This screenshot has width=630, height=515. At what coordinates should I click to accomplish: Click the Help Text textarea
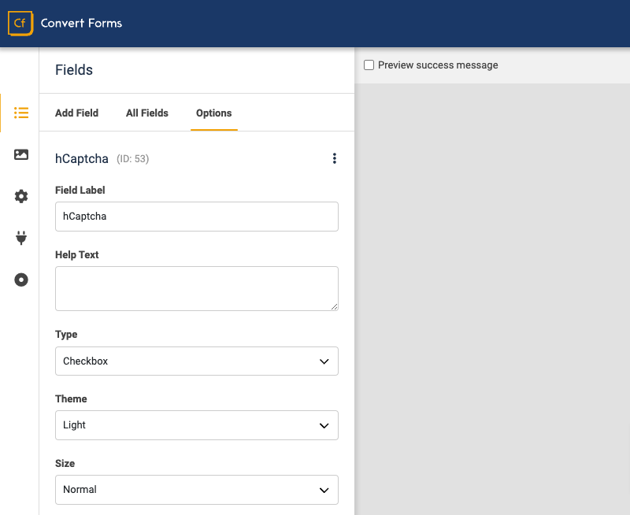[197, 288]
